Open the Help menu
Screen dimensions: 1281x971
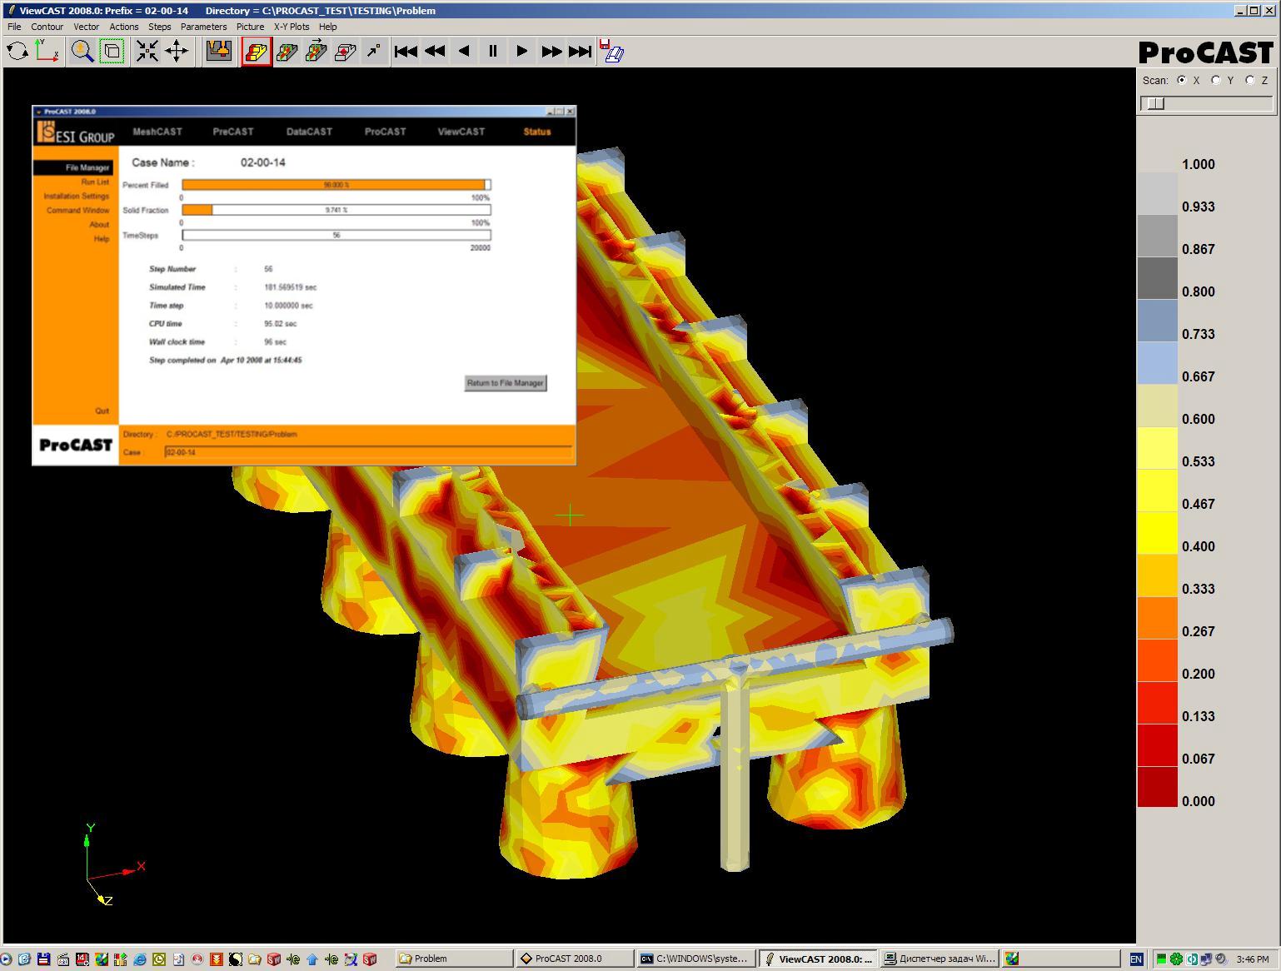327,27
